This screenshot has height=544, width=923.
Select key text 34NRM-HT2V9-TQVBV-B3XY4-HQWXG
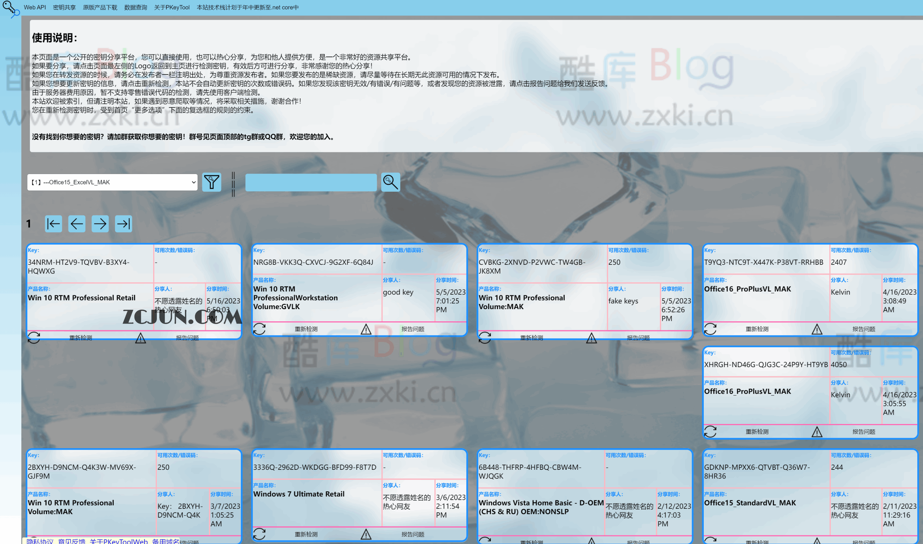pyautogui.click(x=79, y=267)
